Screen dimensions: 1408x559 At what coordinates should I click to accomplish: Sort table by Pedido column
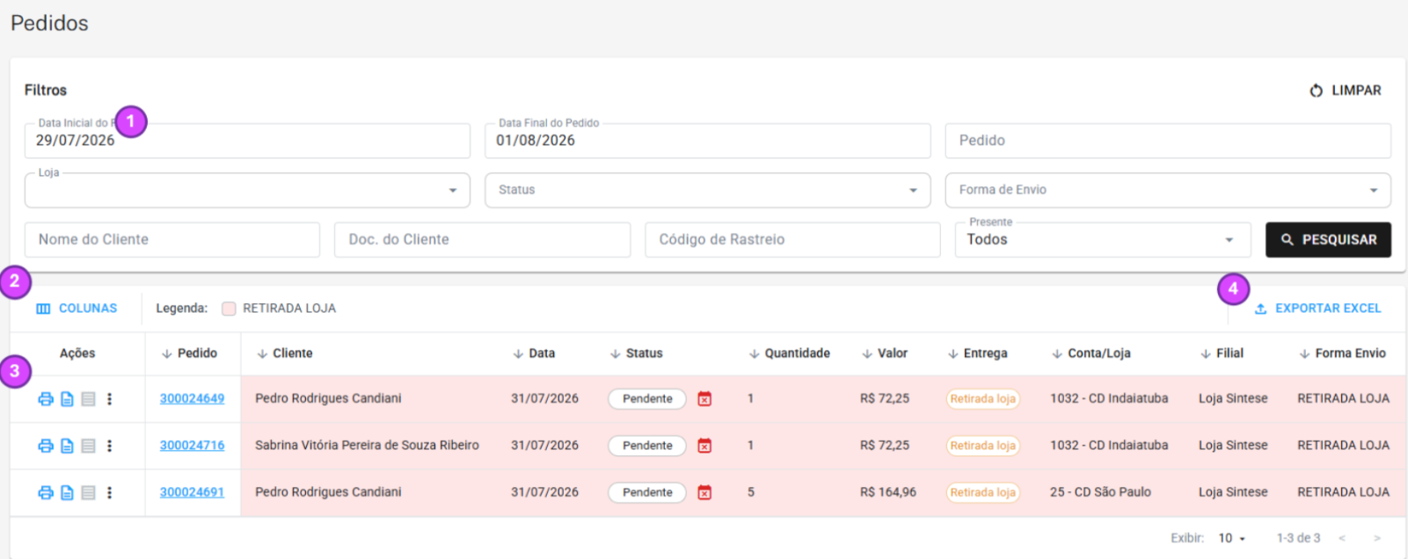[x=189, y=353]
